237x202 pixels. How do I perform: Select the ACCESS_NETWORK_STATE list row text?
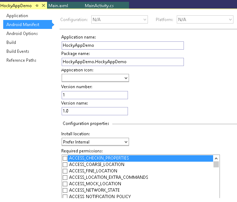(94, 190)
